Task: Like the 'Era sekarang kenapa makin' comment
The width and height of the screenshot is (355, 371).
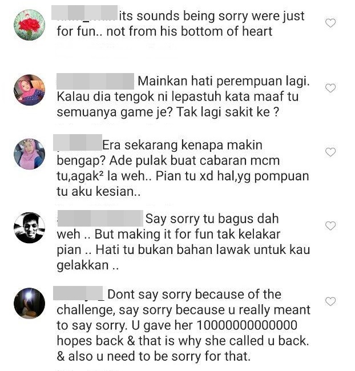Action: pos(330,152)
